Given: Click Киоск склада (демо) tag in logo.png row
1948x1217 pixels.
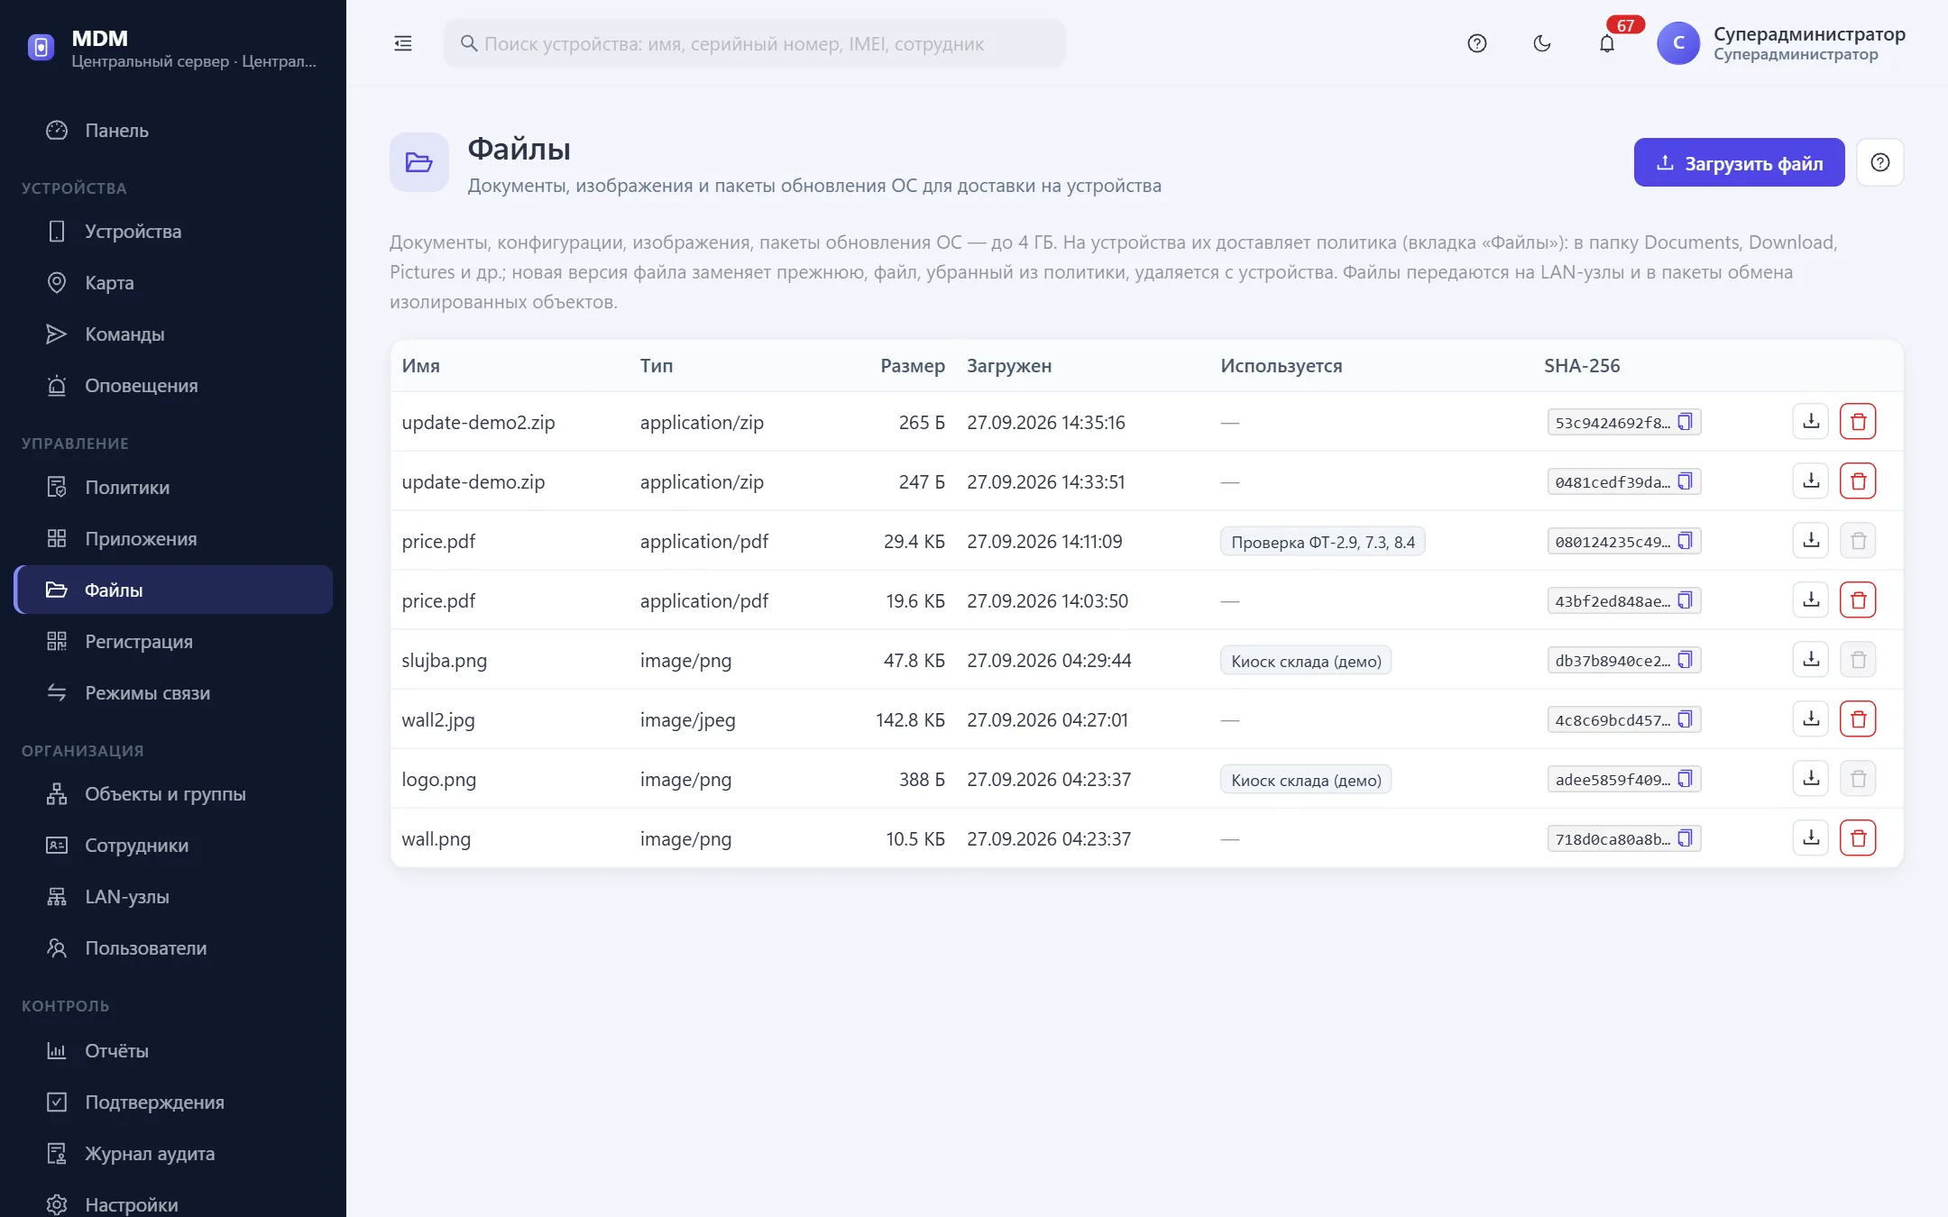Looking at the screenshot, I should click(1306, 780).
